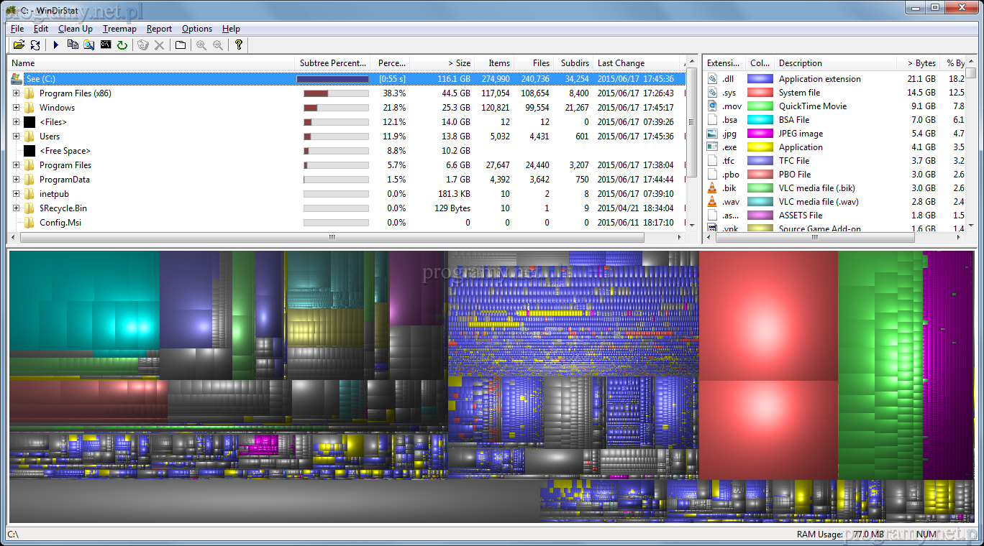Screen dimensions: 984x546
Task: Click the large red block in the treemap
Action: point(767,316)
